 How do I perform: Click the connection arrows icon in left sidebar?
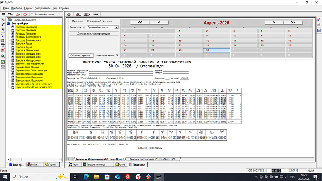pyautogui.click(x=3, y=45)
